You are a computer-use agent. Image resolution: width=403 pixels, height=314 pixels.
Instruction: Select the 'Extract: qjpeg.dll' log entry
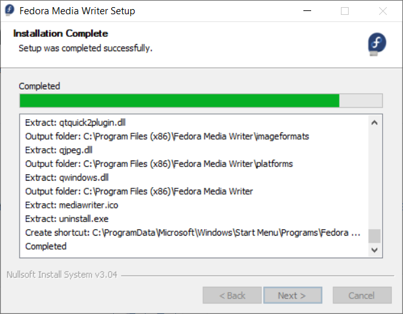tap(59, 150)
